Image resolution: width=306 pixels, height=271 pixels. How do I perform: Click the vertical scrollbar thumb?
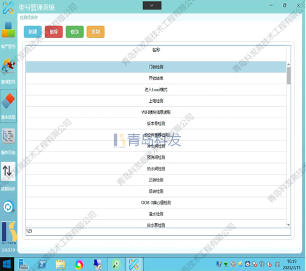(289, 75)
